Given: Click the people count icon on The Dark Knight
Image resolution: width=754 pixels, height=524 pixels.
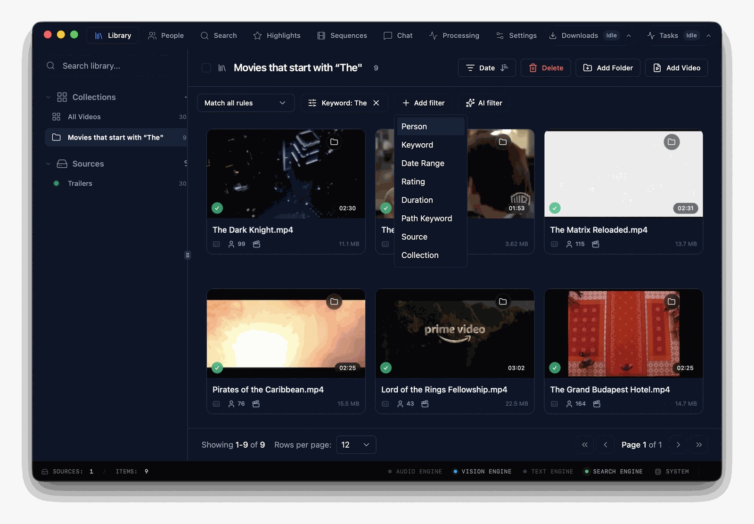Looking at the screenshot, I should (x=231, y=244).
